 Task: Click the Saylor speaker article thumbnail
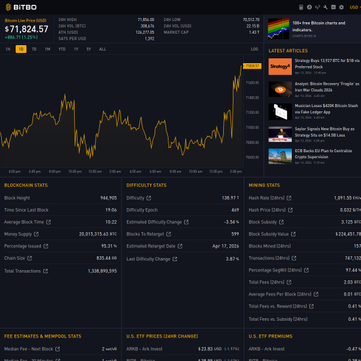[280, 134]
